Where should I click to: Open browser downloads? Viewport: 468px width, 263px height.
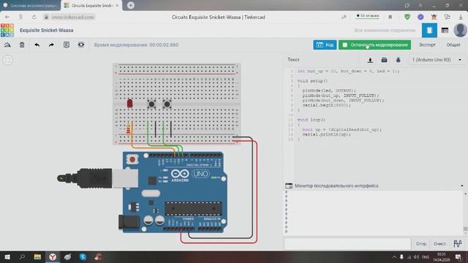coord(461,17)
